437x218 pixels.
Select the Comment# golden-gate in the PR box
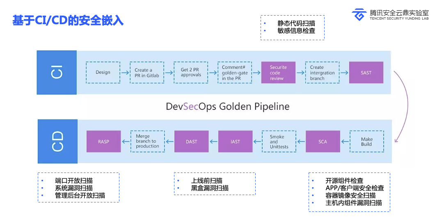tap(235, 73)
